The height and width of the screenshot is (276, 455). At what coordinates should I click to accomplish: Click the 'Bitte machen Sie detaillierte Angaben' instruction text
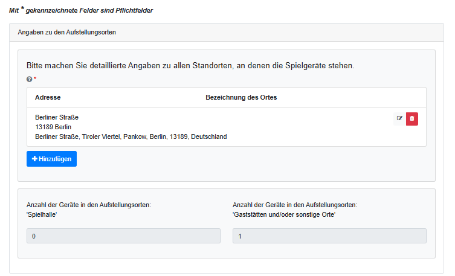click(x=190, y=65)
